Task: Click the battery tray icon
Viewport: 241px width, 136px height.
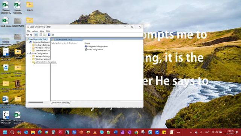Action: pos(221,132)
